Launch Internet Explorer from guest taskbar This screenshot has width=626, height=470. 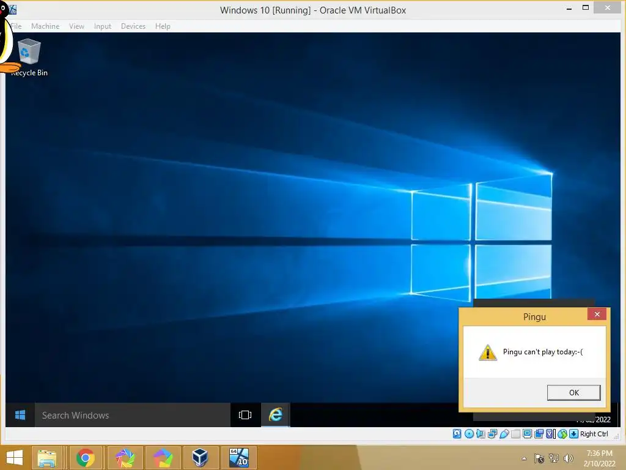click(276, 415)
